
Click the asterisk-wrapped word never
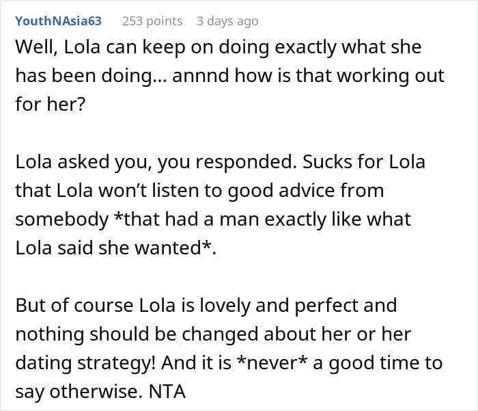coord(271,362)
